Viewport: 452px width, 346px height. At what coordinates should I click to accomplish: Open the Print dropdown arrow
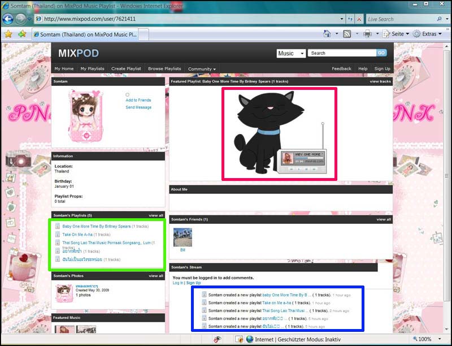tap(377, 34)
